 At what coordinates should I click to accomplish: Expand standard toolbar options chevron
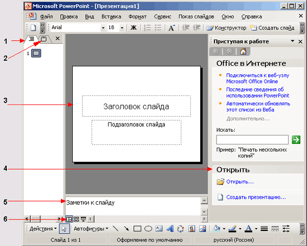tap(42, 28)
